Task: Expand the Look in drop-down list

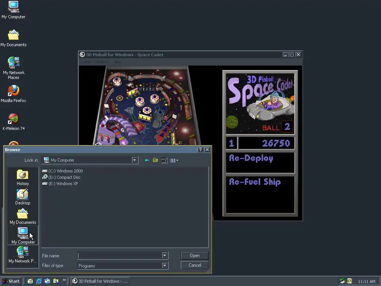Action: [134, 160]
